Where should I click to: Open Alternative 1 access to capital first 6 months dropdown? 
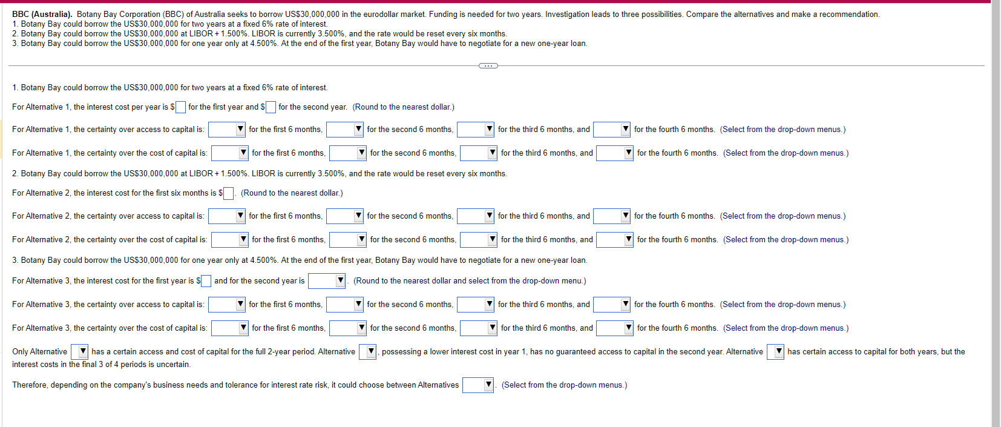(227, 130)
